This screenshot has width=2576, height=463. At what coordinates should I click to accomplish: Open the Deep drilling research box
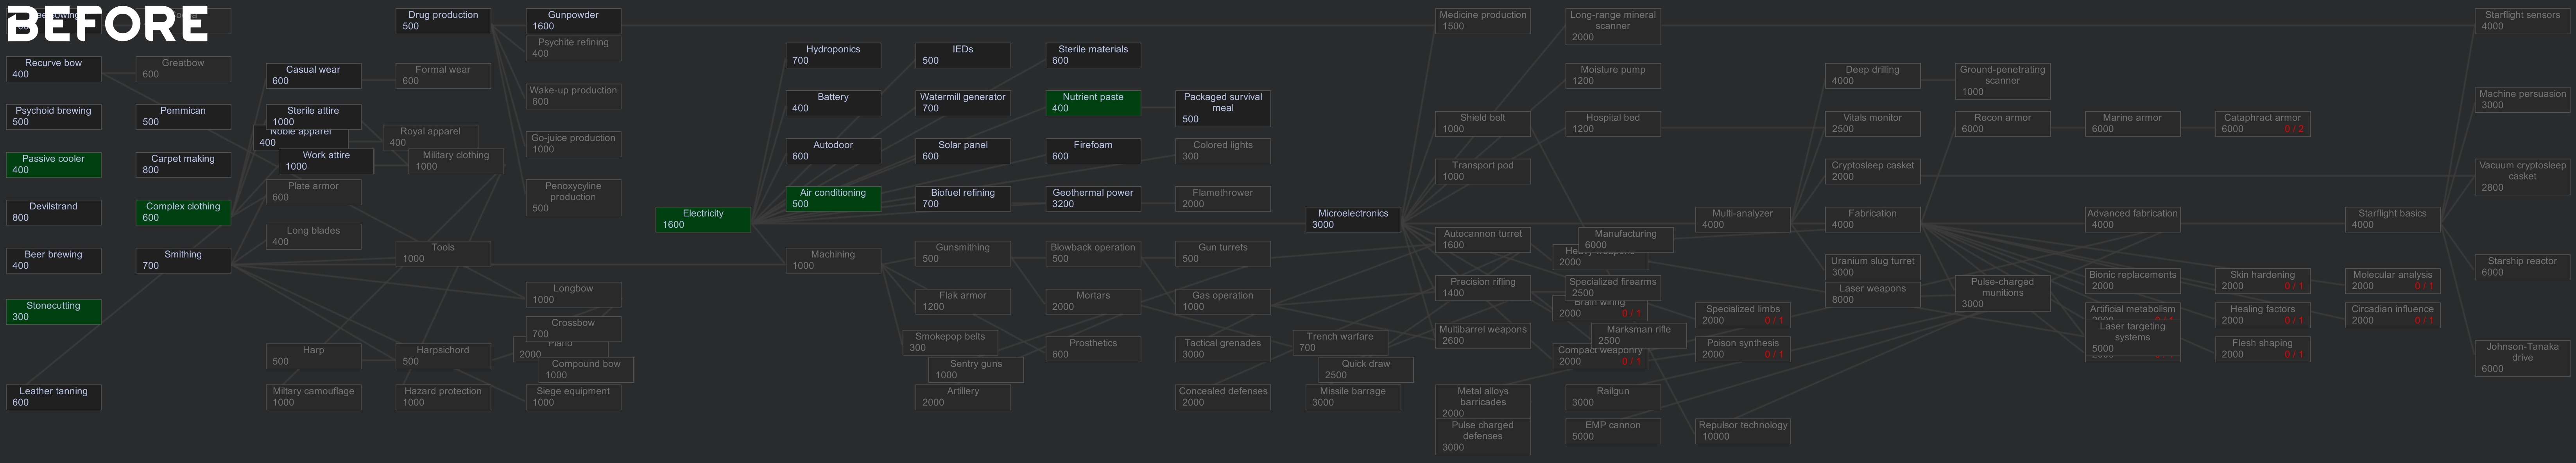pyautogui.click(x=1873, y=76)
